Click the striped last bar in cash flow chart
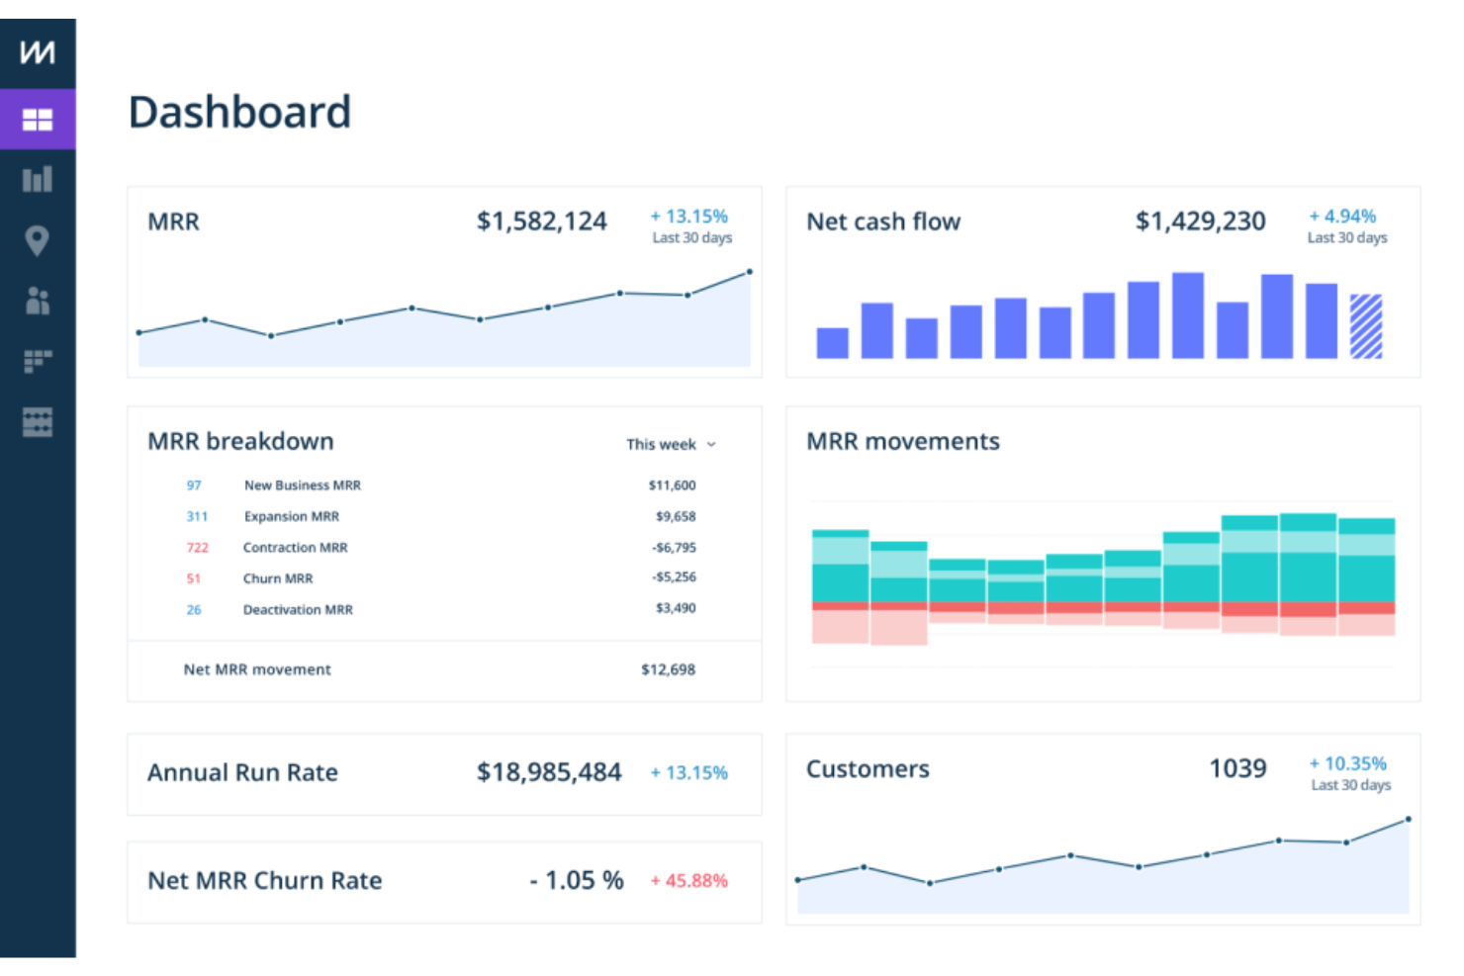Screen dimensions: 1464x976 pyautogui.click(x=1366, y=325)
